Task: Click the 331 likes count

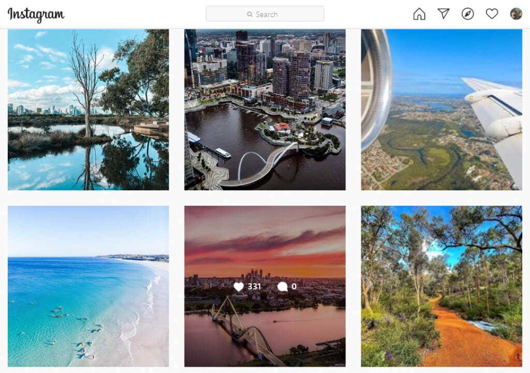Action: 254,287
